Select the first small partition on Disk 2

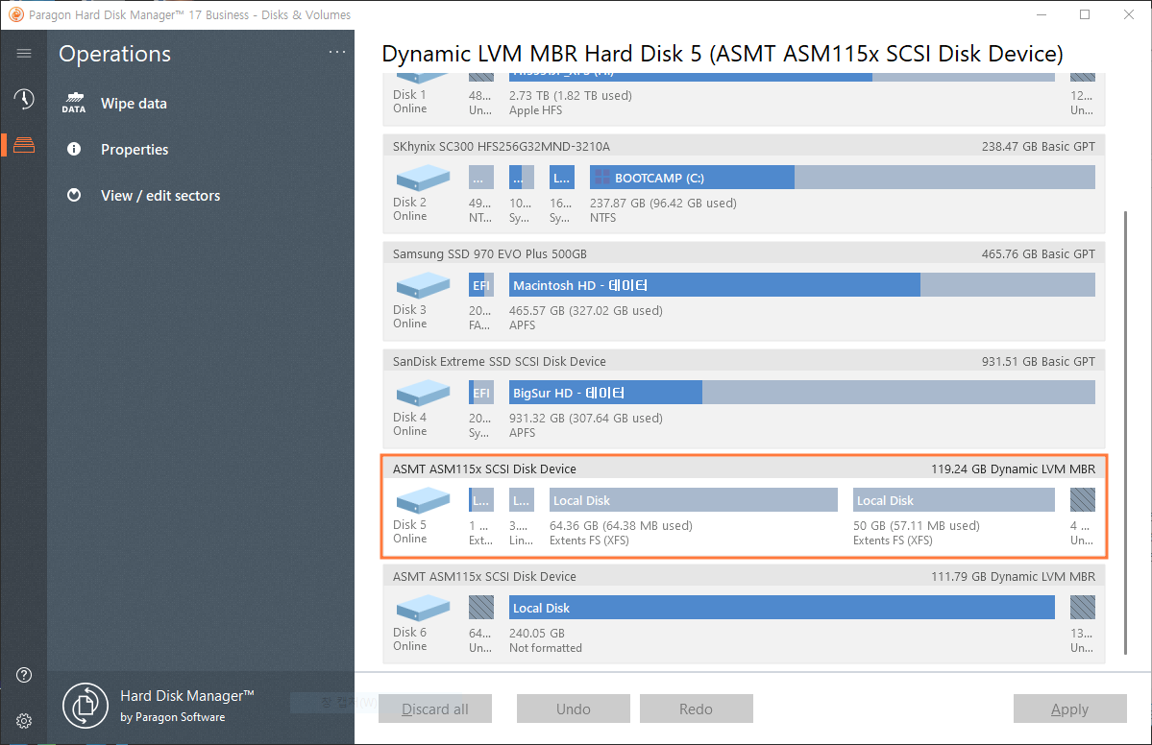click(481, 178)
